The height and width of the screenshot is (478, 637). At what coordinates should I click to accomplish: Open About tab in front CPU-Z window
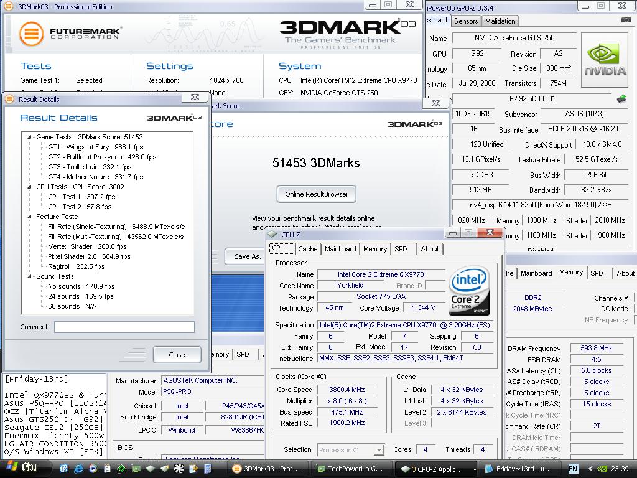tap(429, 249)
